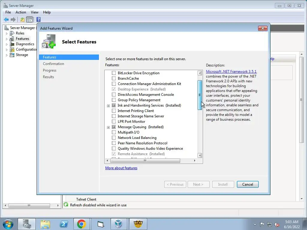Click the Roles tree icon
This screenshot has height=230, width=307.
point(12,33)
